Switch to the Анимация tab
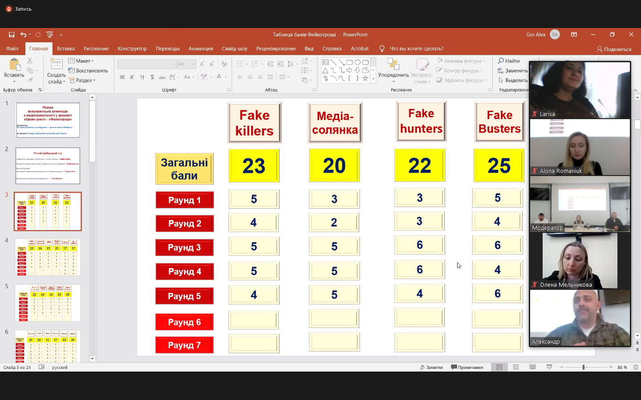Image resolution: width=641 pixels, height=400 pixels. (x=200, y=48)
